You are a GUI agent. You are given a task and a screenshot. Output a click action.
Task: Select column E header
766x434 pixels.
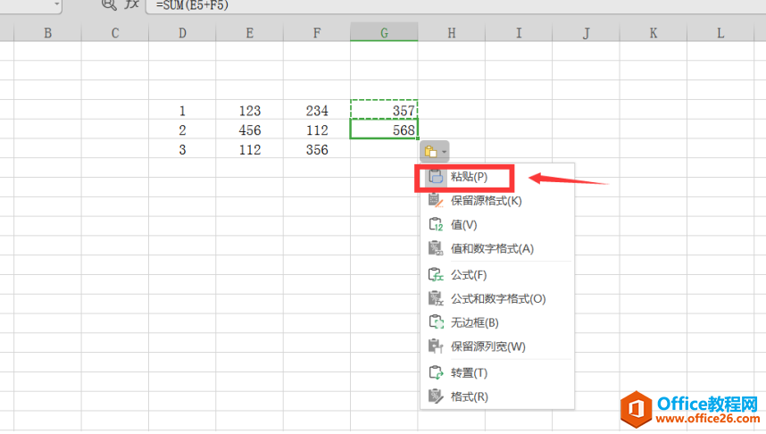(x=250, y=33)
